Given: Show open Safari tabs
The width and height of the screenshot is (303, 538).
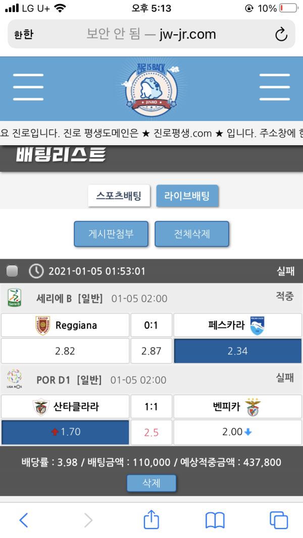Looking at the screenshot, I should tap(279, 520).
